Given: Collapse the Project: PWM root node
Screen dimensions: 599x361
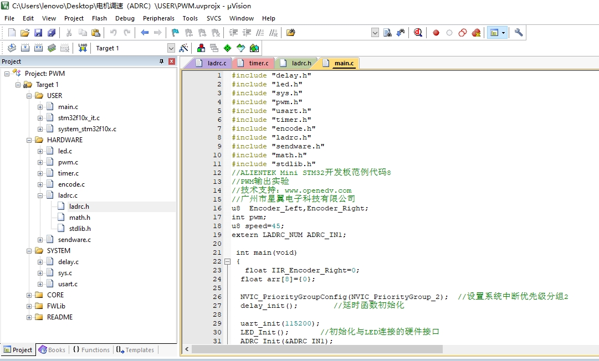Looking at the screenshot, I should pyautogui.click(x=7, y=74).
